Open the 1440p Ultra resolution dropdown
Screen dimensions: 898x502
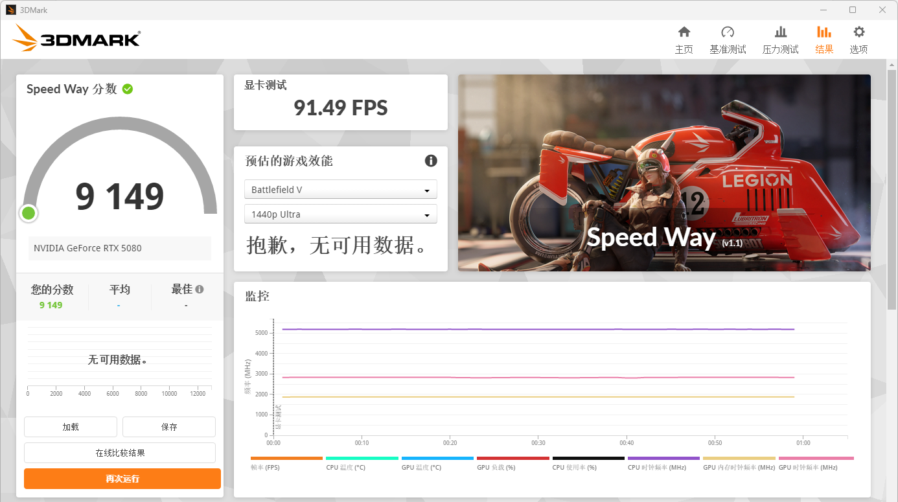[x=341, y=214]
